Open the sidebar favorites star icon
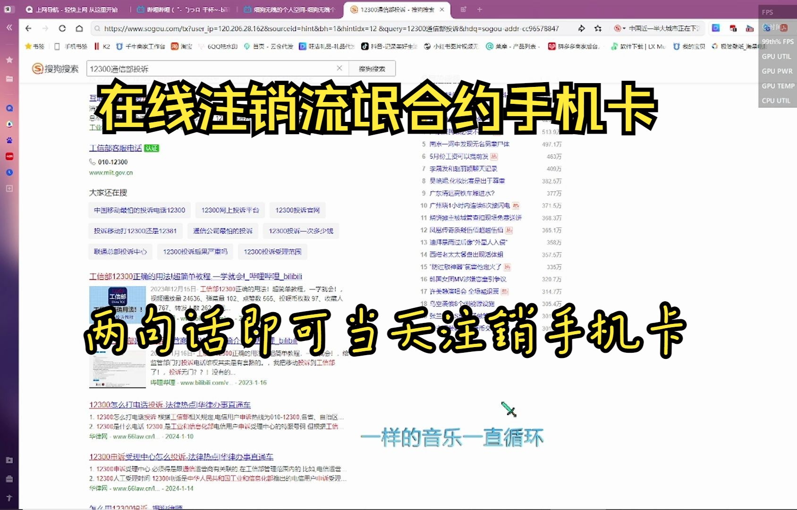 click(x=9, y=60)
